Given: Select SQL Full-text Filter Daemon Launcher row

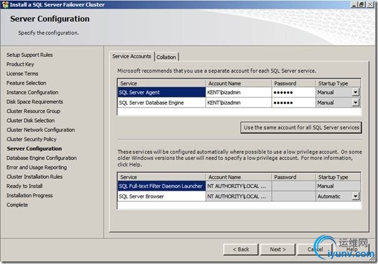Looking at the screenshot, I should point(162,186).
